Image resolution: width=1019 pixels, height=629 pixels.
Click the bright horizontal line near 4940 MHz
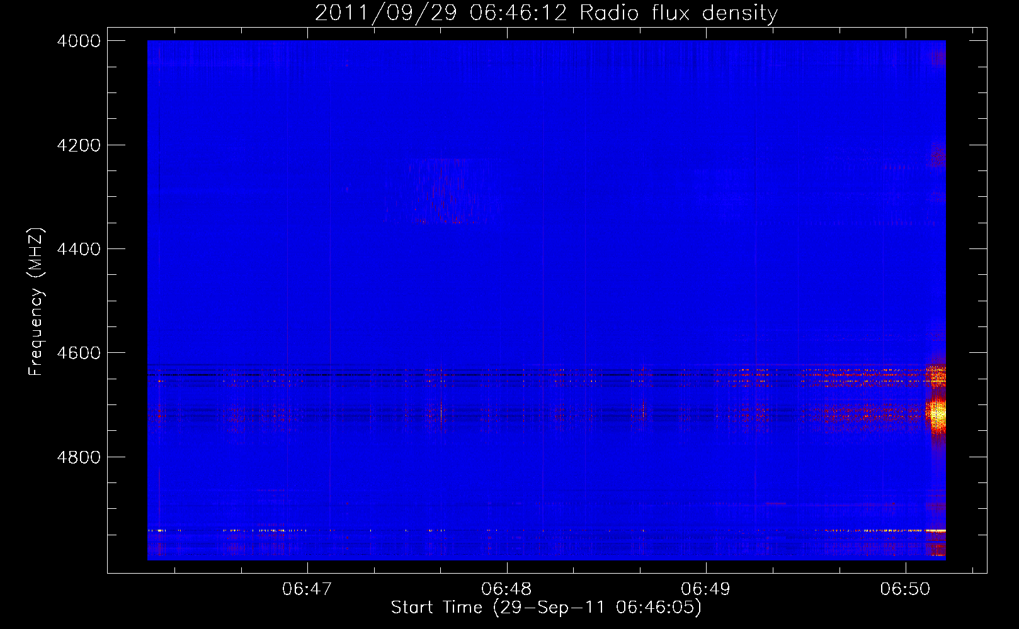pos(546,530)
